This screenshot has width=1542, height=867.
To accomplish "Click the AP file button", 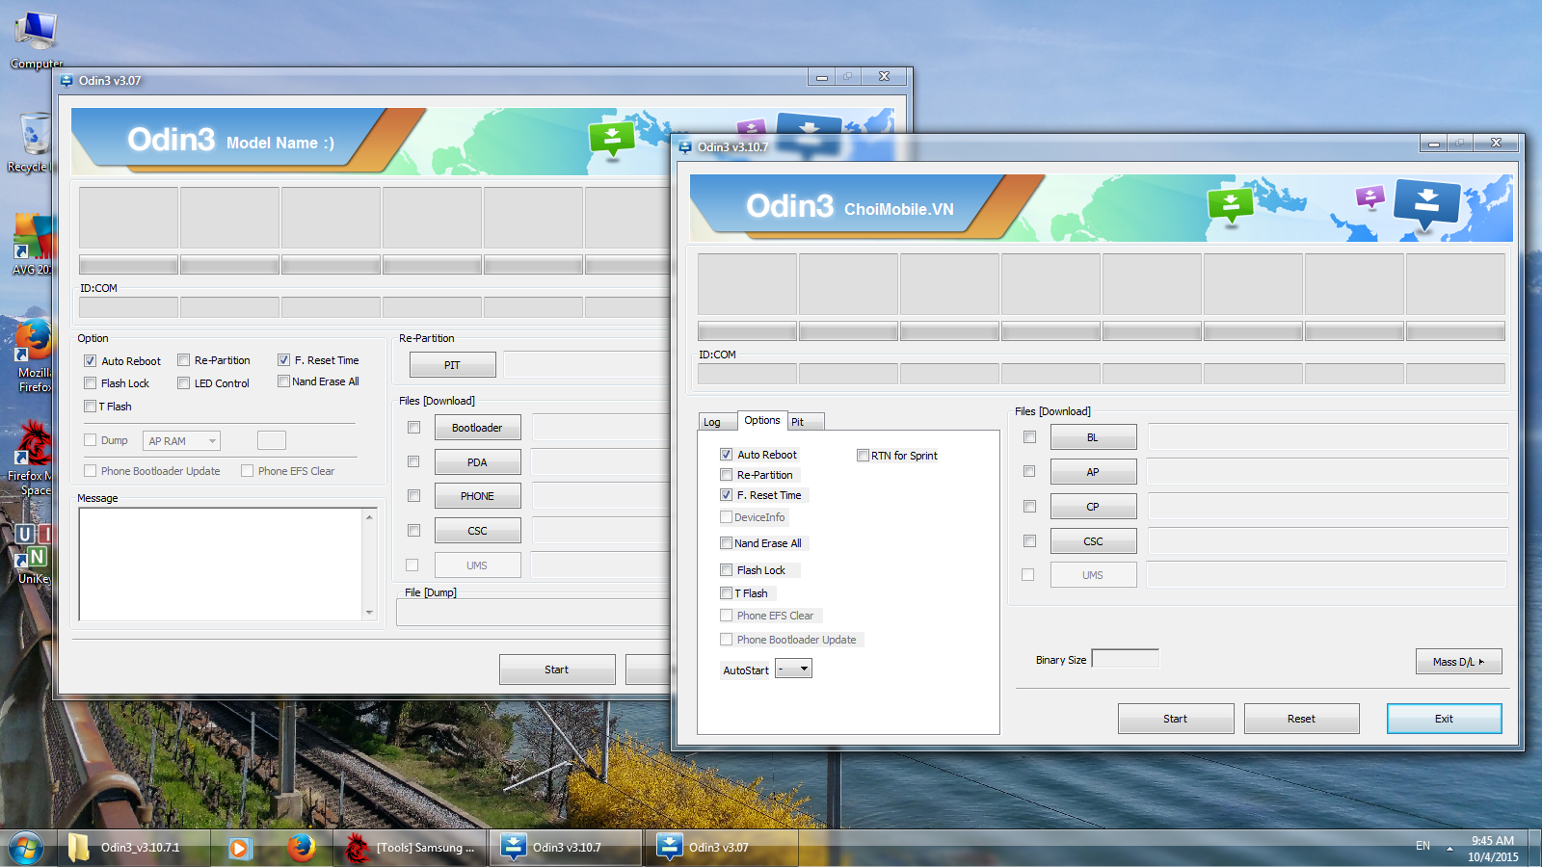I will 1094,472.
